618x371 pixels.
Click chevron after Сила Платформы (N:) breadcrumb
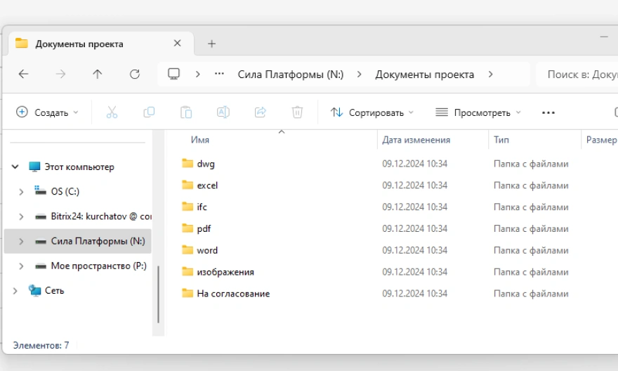pyautogui.click(x=359, y=74)
